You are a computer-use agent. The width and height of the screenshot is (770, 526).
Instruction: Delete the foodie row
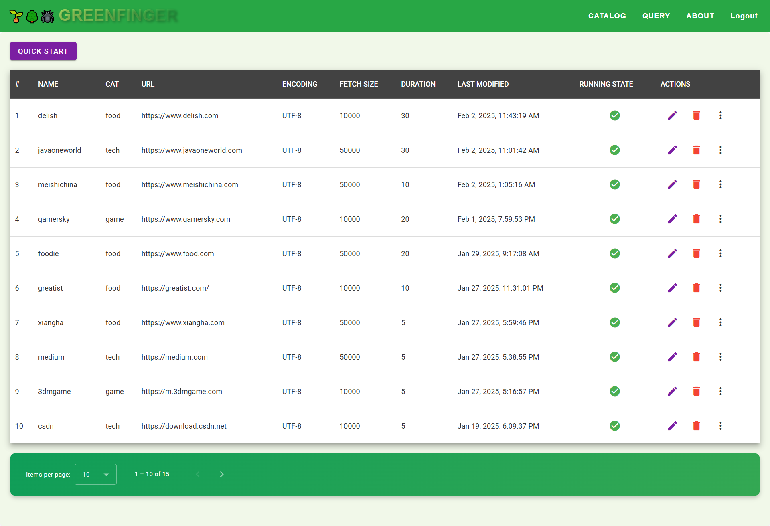(x=697, y=253)
